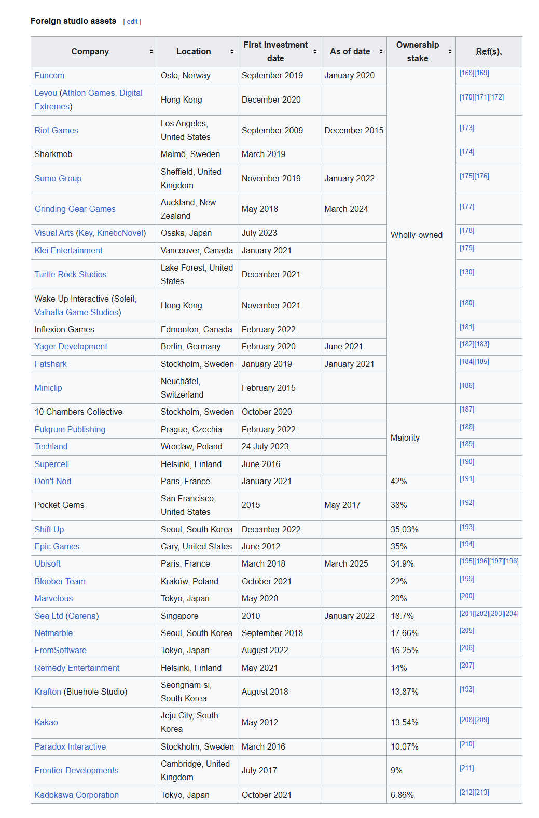539x818 pixels.
Task: Open the Funcom company link
Action: (49, 76)
